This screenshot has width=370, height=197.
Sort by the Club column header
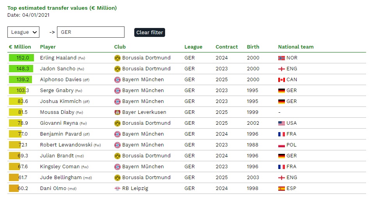pyautogui.click(x=120, y=47)
